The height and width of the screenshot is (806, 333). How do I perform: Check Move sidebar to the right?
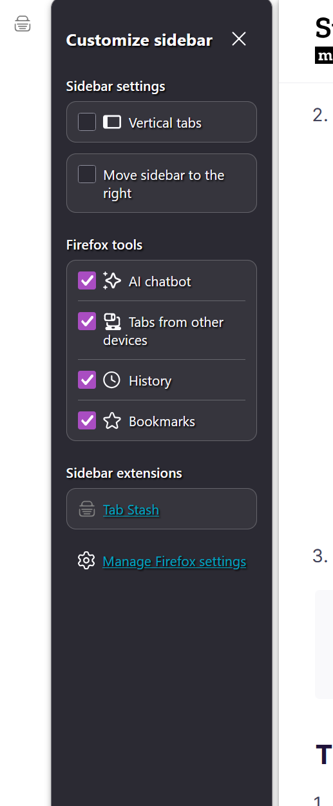coord(87,174)
